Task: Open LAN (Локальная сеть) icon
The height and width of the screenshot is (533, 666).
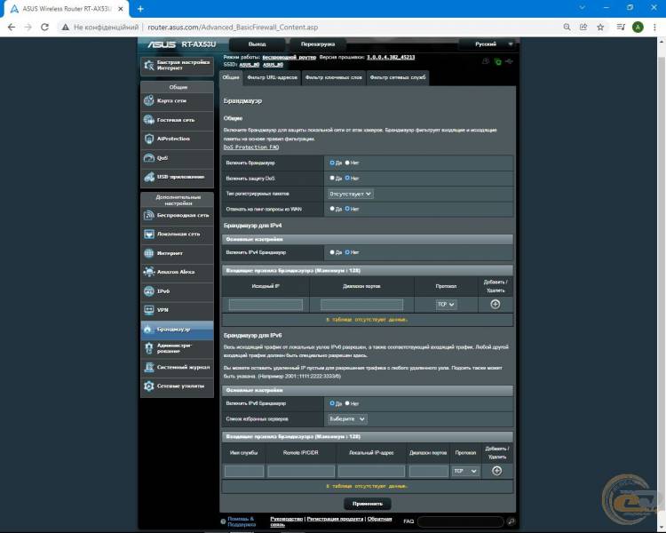Action: pos(148,234)
